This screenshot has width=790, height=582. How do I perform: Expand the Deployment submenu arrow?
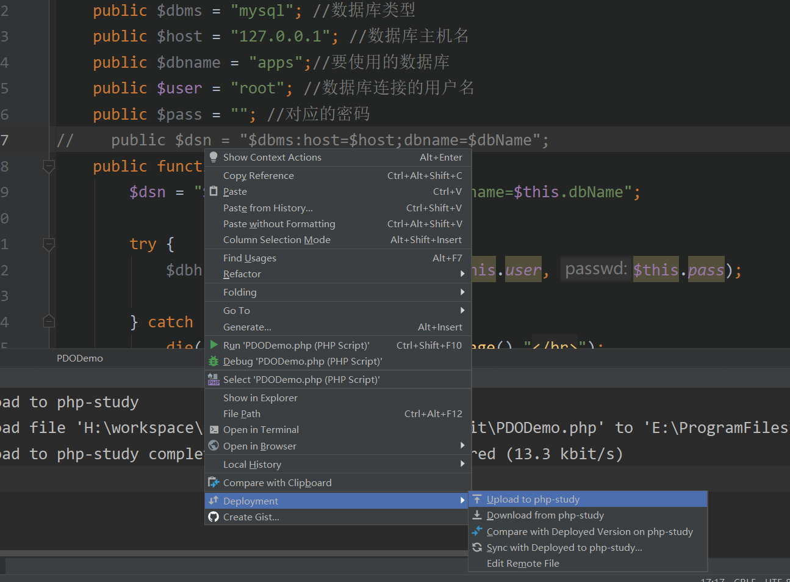tap(462, 501)
